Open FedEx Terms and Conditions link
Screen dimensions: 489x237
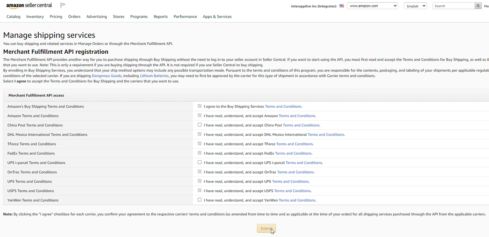coord(293,153)
